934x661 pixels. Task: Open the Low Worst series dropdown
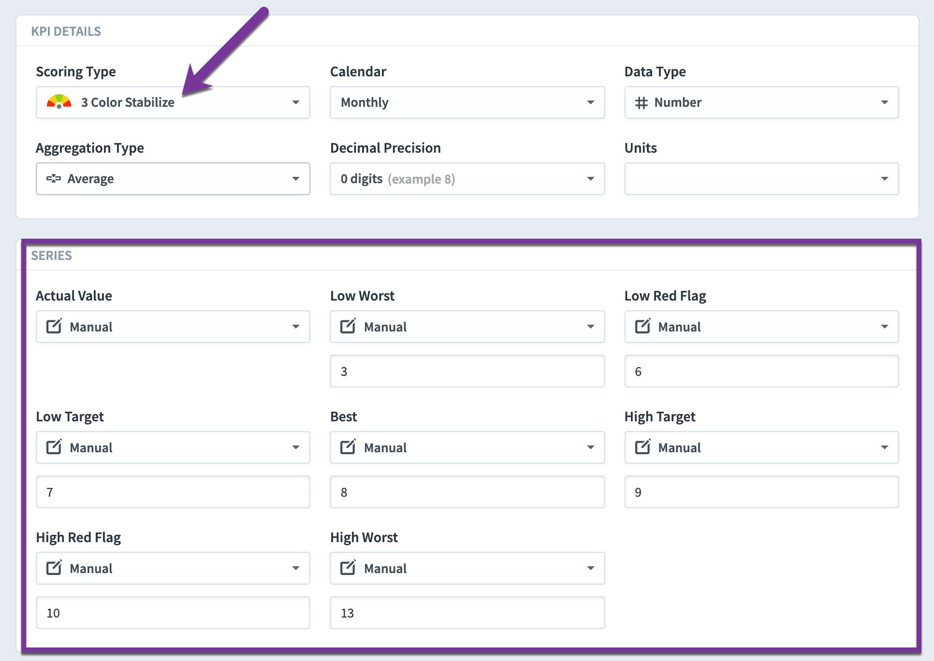(467, 327)
